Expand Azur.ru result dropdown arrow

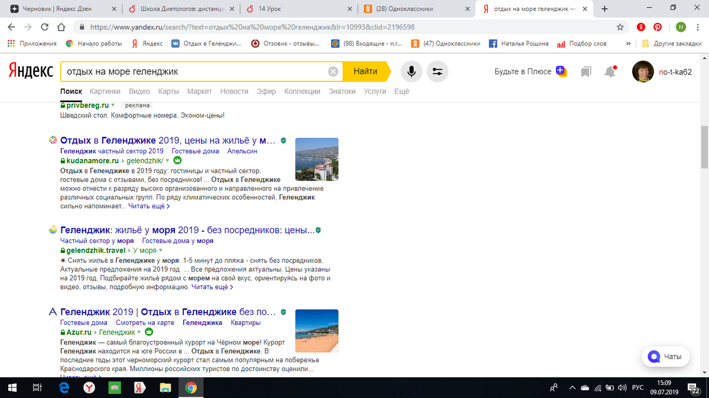(x=139, y=332)
